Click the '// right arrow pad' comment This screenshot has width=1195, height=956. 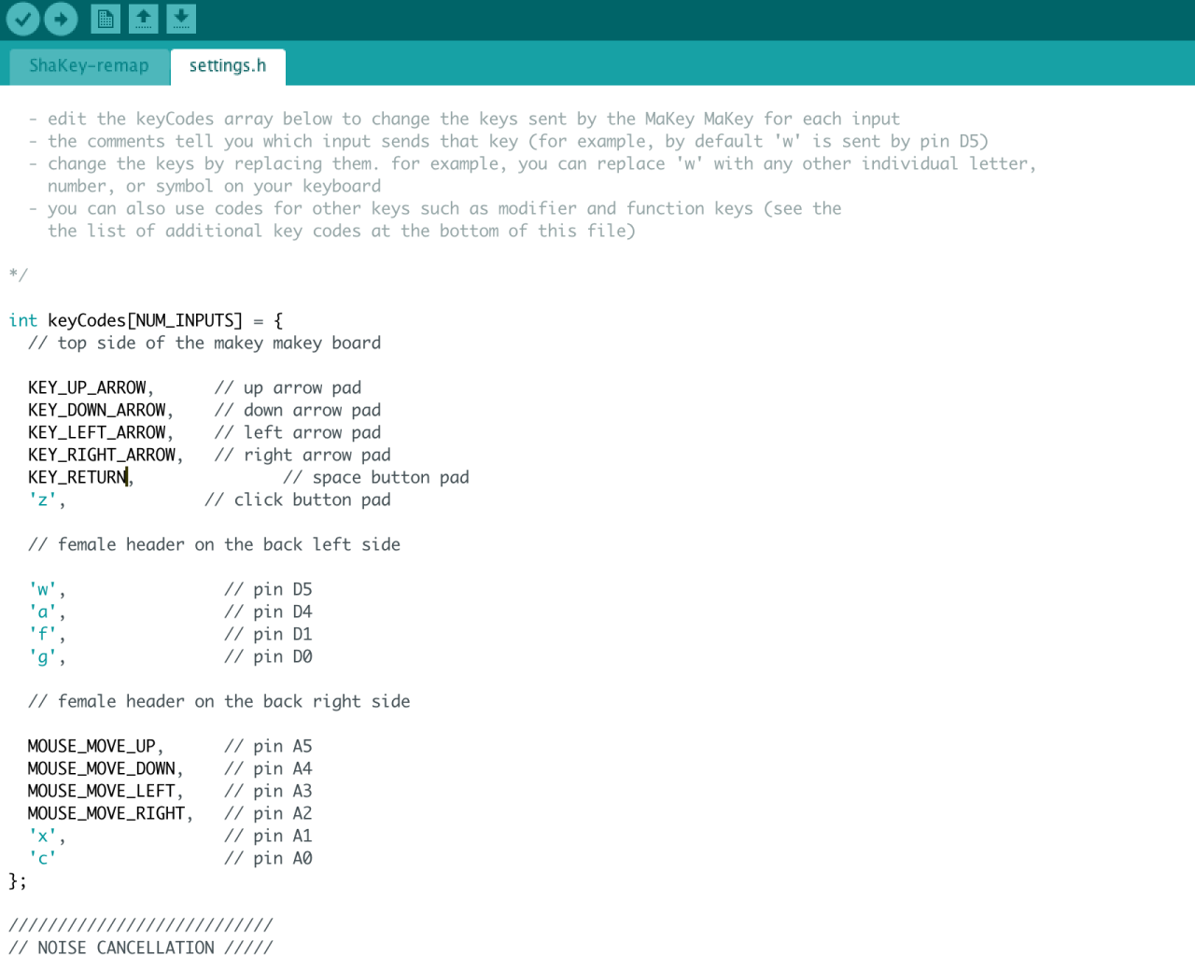302,455
